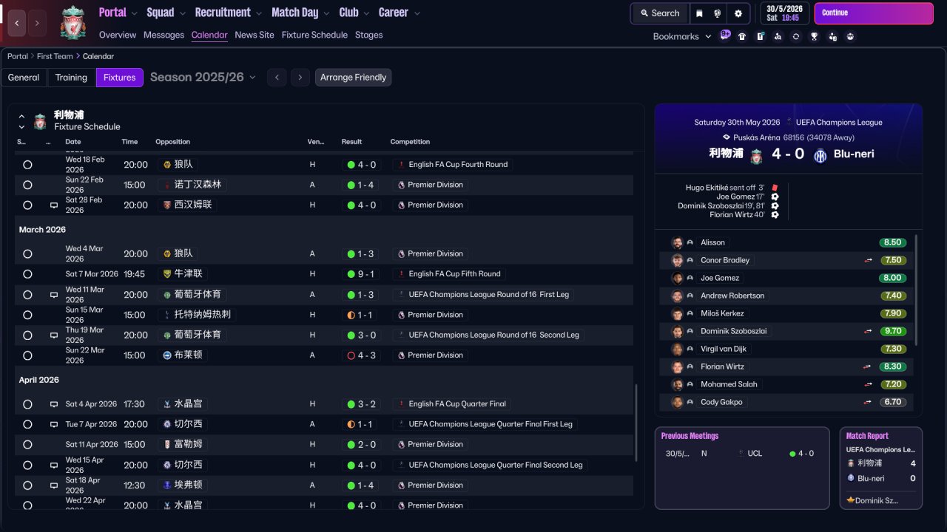Select radio circle for Sun 22 Mar fixture
This screenshot has height=532, width=947.
coord(27,355)
